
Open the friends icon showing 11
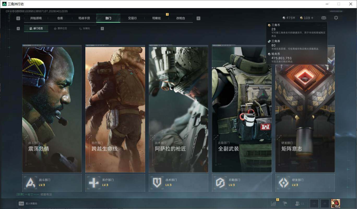[x=299, y=204]
